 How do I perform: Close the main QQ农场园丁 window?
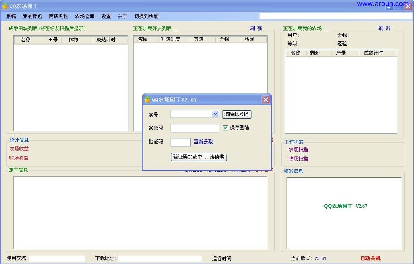coord(408,6)
